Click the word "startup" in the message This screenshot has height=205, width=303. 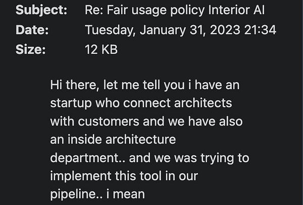(69, 103)
